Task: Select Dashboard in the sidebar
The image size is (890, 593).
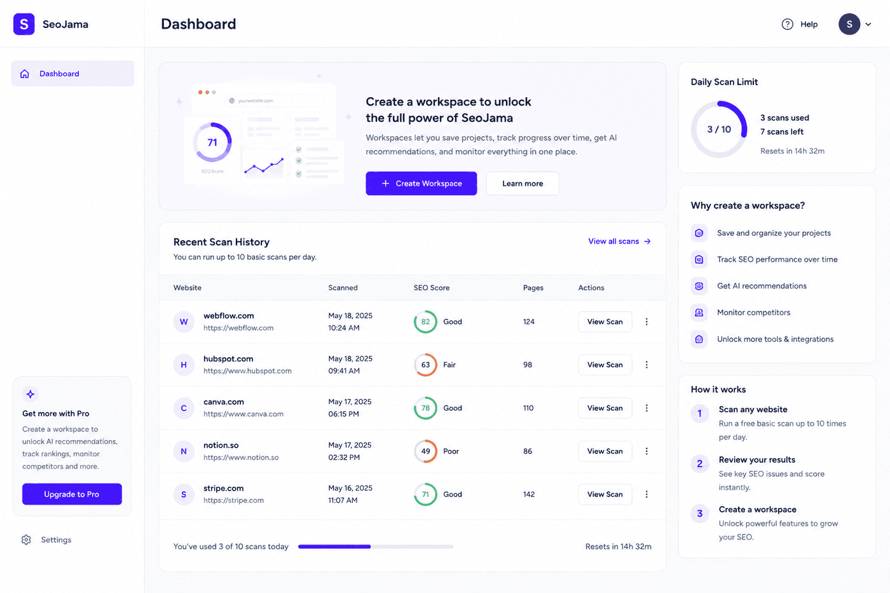Action: click(72, 74)
